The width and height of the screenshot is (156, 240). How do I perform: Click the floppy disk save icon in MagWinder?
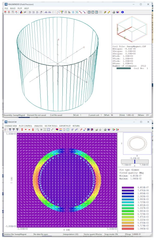point(118,12)
